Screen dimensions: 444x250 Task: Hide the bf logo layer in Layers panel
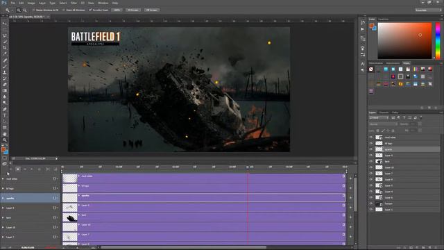click(x=370, y=144)
